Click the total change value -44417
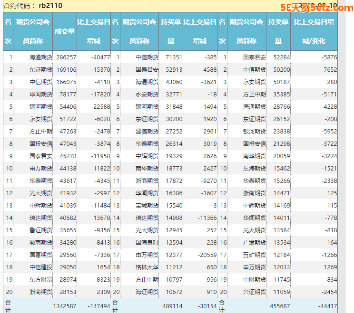 [326, 306]
